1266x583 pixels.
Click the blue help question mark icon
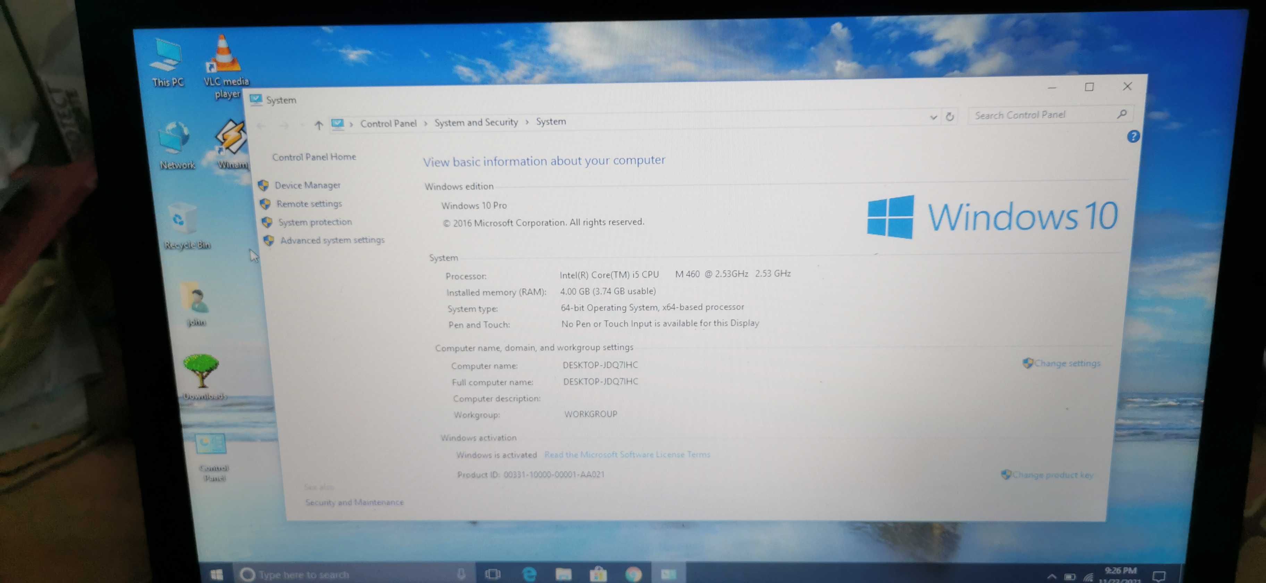click(1133, 136)
